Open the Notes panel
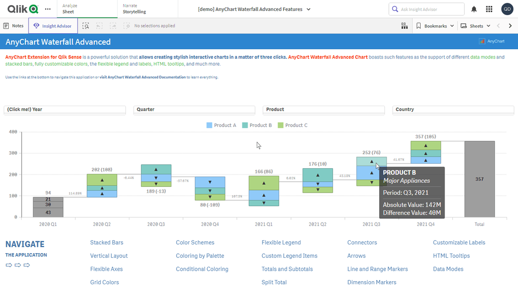 coord(13,26)
